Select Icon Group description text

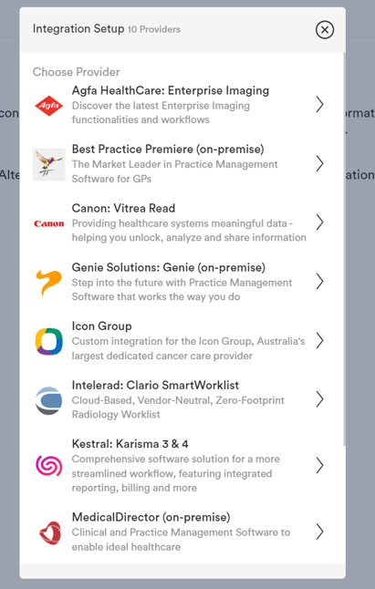click(x=188, y=348)
